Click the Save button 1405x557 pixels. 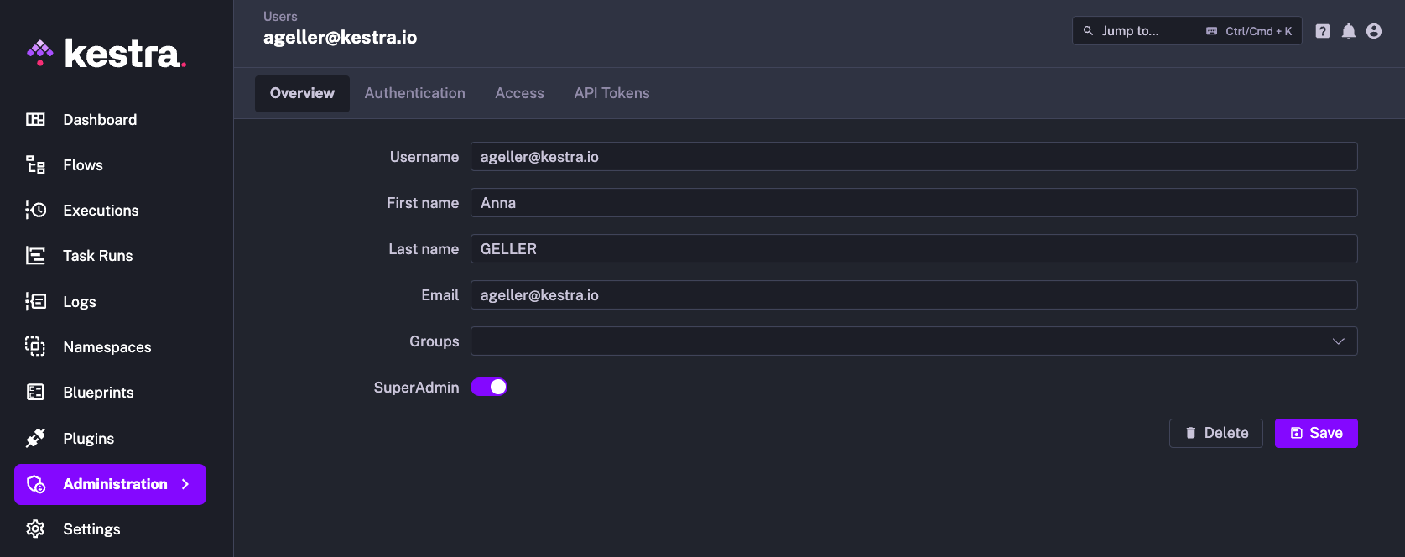coord(1315,433)
